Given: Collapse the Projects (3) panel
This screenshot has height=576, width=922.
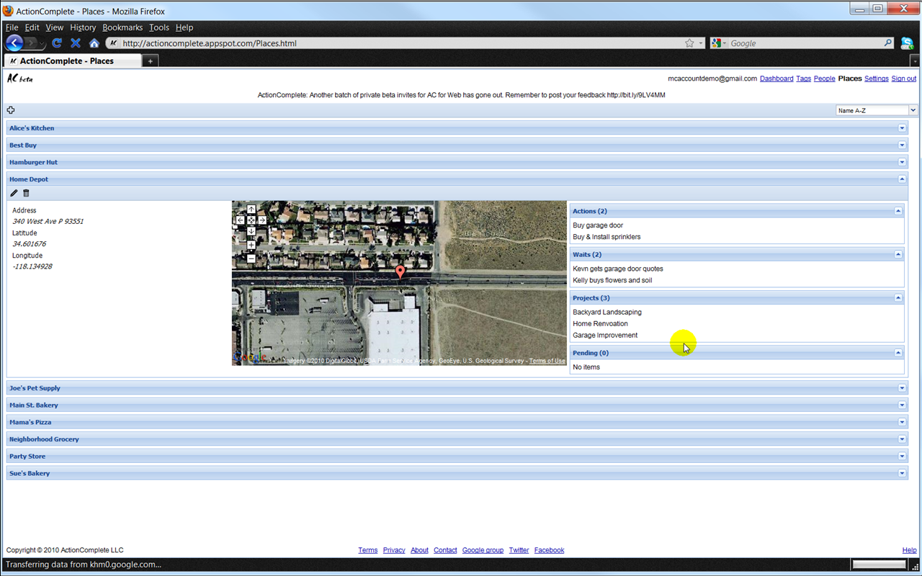Looking at the screenshot, I should click(898, 297).
